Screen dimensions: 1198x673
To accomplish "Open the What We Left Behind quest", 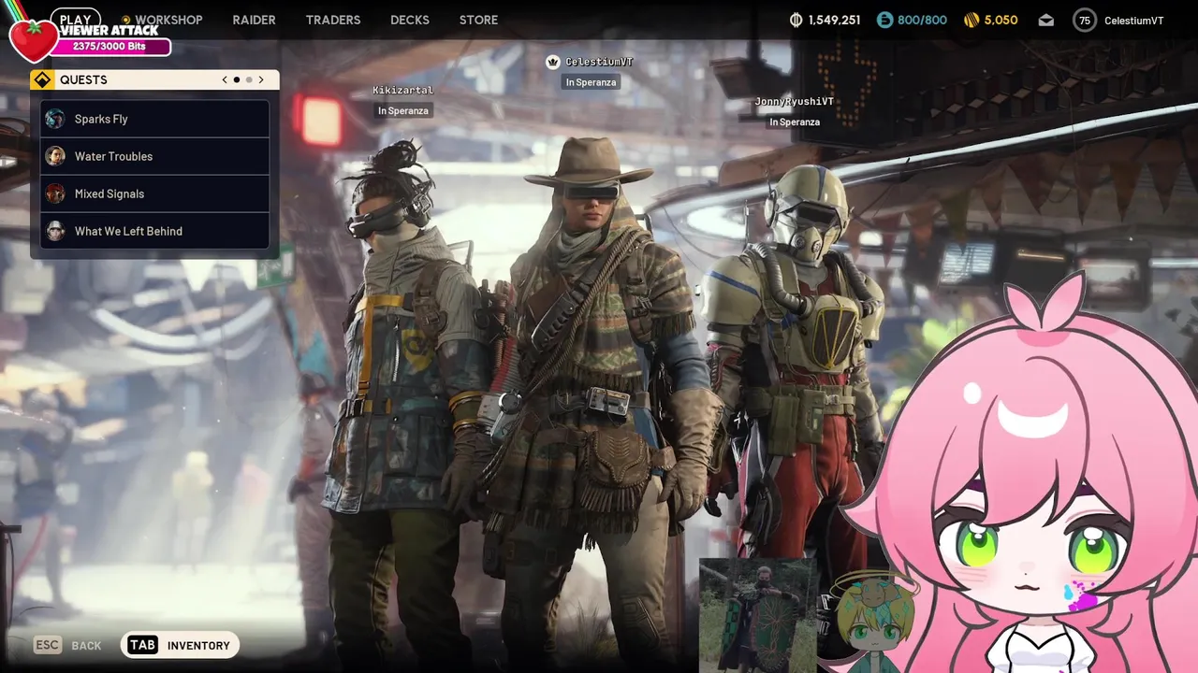I will pyautogui.click(x=155, y=231).
